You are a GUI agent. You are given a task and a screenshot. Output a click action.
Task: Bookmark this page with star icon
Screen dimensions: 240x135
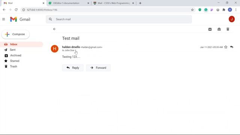click(192, 10)
